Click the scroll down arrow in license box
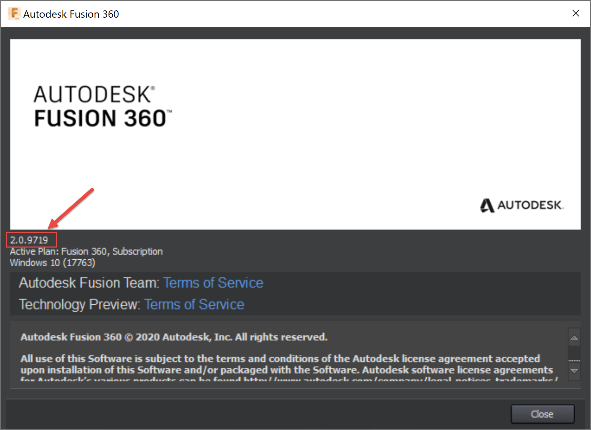The height and width of the screenshot is (430, 591). coord(574,371)
